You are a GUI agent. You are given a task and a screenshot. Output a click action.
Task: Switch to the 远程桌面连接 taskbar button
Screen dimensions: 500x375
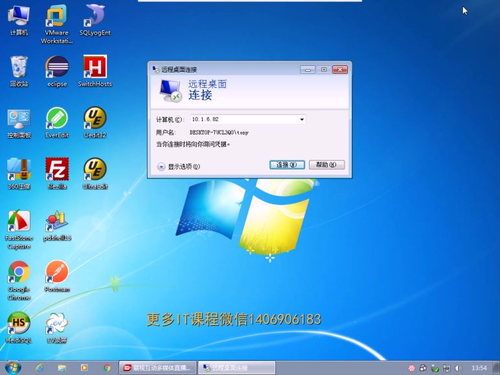236,368
